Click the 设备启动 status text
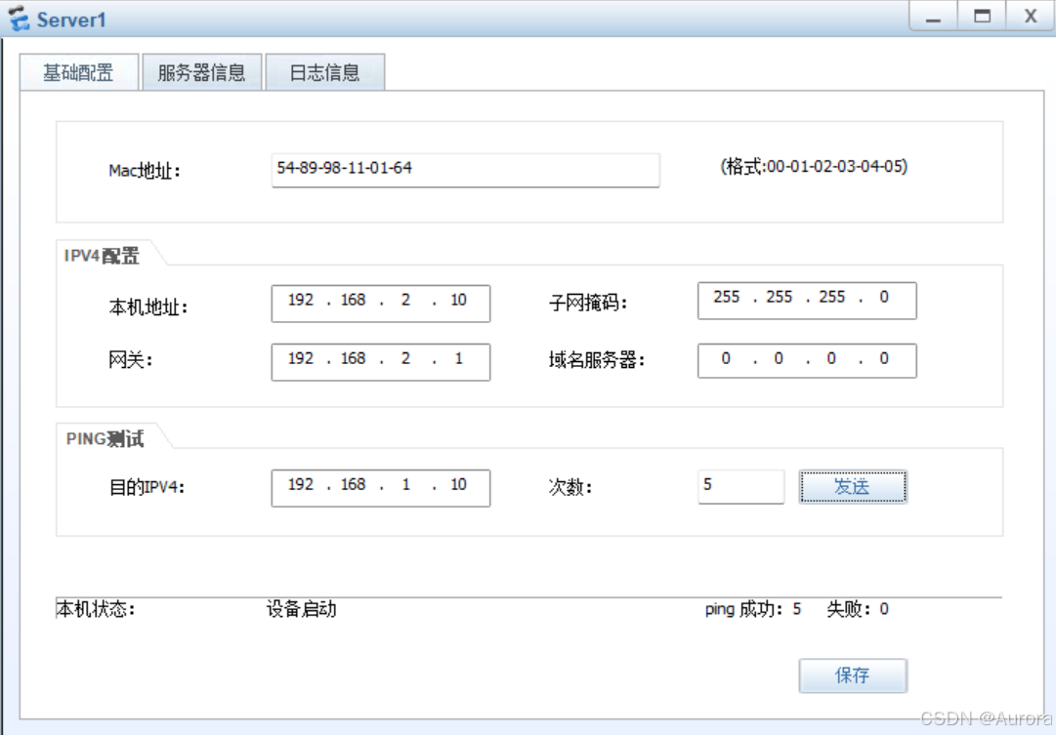Screen dimensions: 1056x735 pos(301,609)
